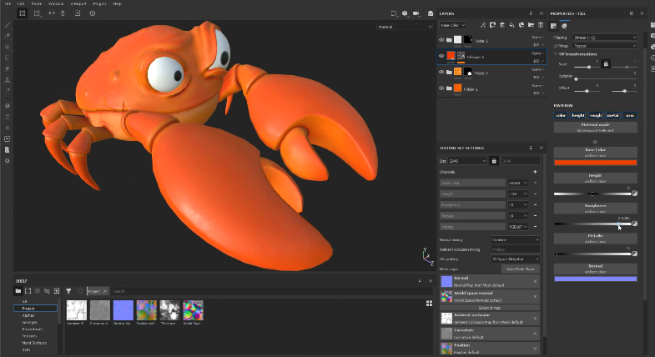Select the Paint brush tool in left toolbar
Screen dimensions: 655x357
click(x=8, y=25)
